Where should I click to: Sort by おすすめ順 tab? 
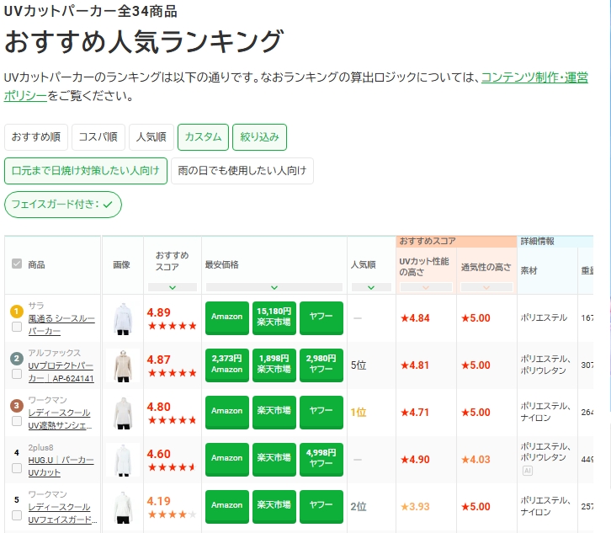tap(36, 137)
